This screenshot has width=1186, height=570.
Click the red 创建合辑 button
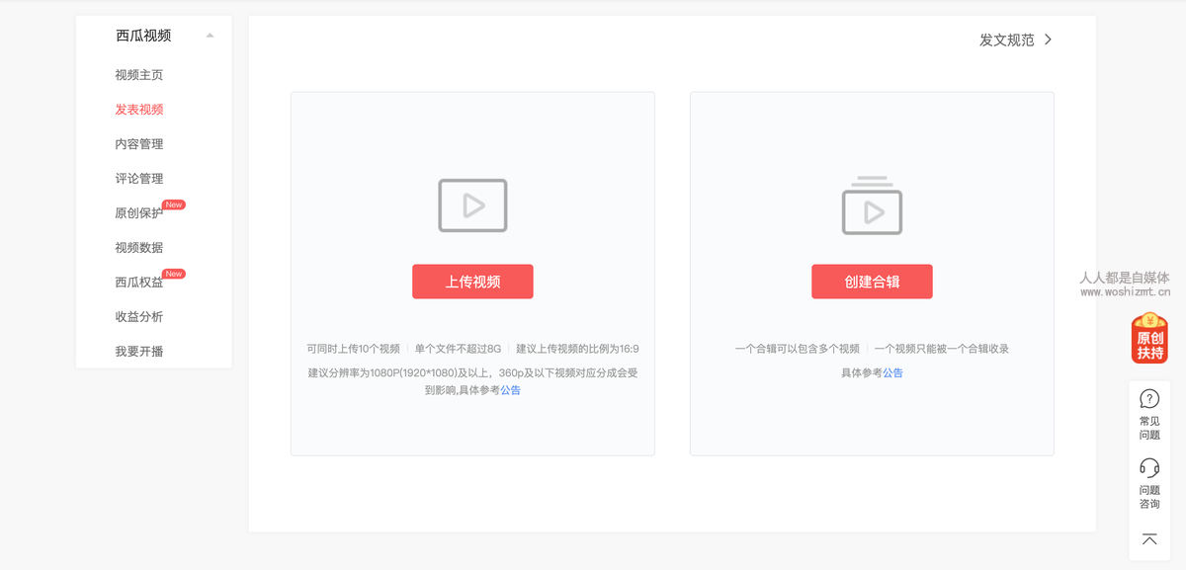pos(872,282)
